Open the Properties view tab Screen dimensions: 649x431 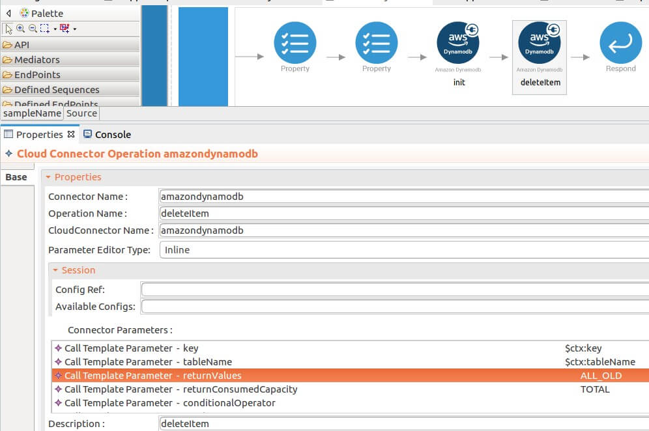pyautogui.click(x=39, y=134)
